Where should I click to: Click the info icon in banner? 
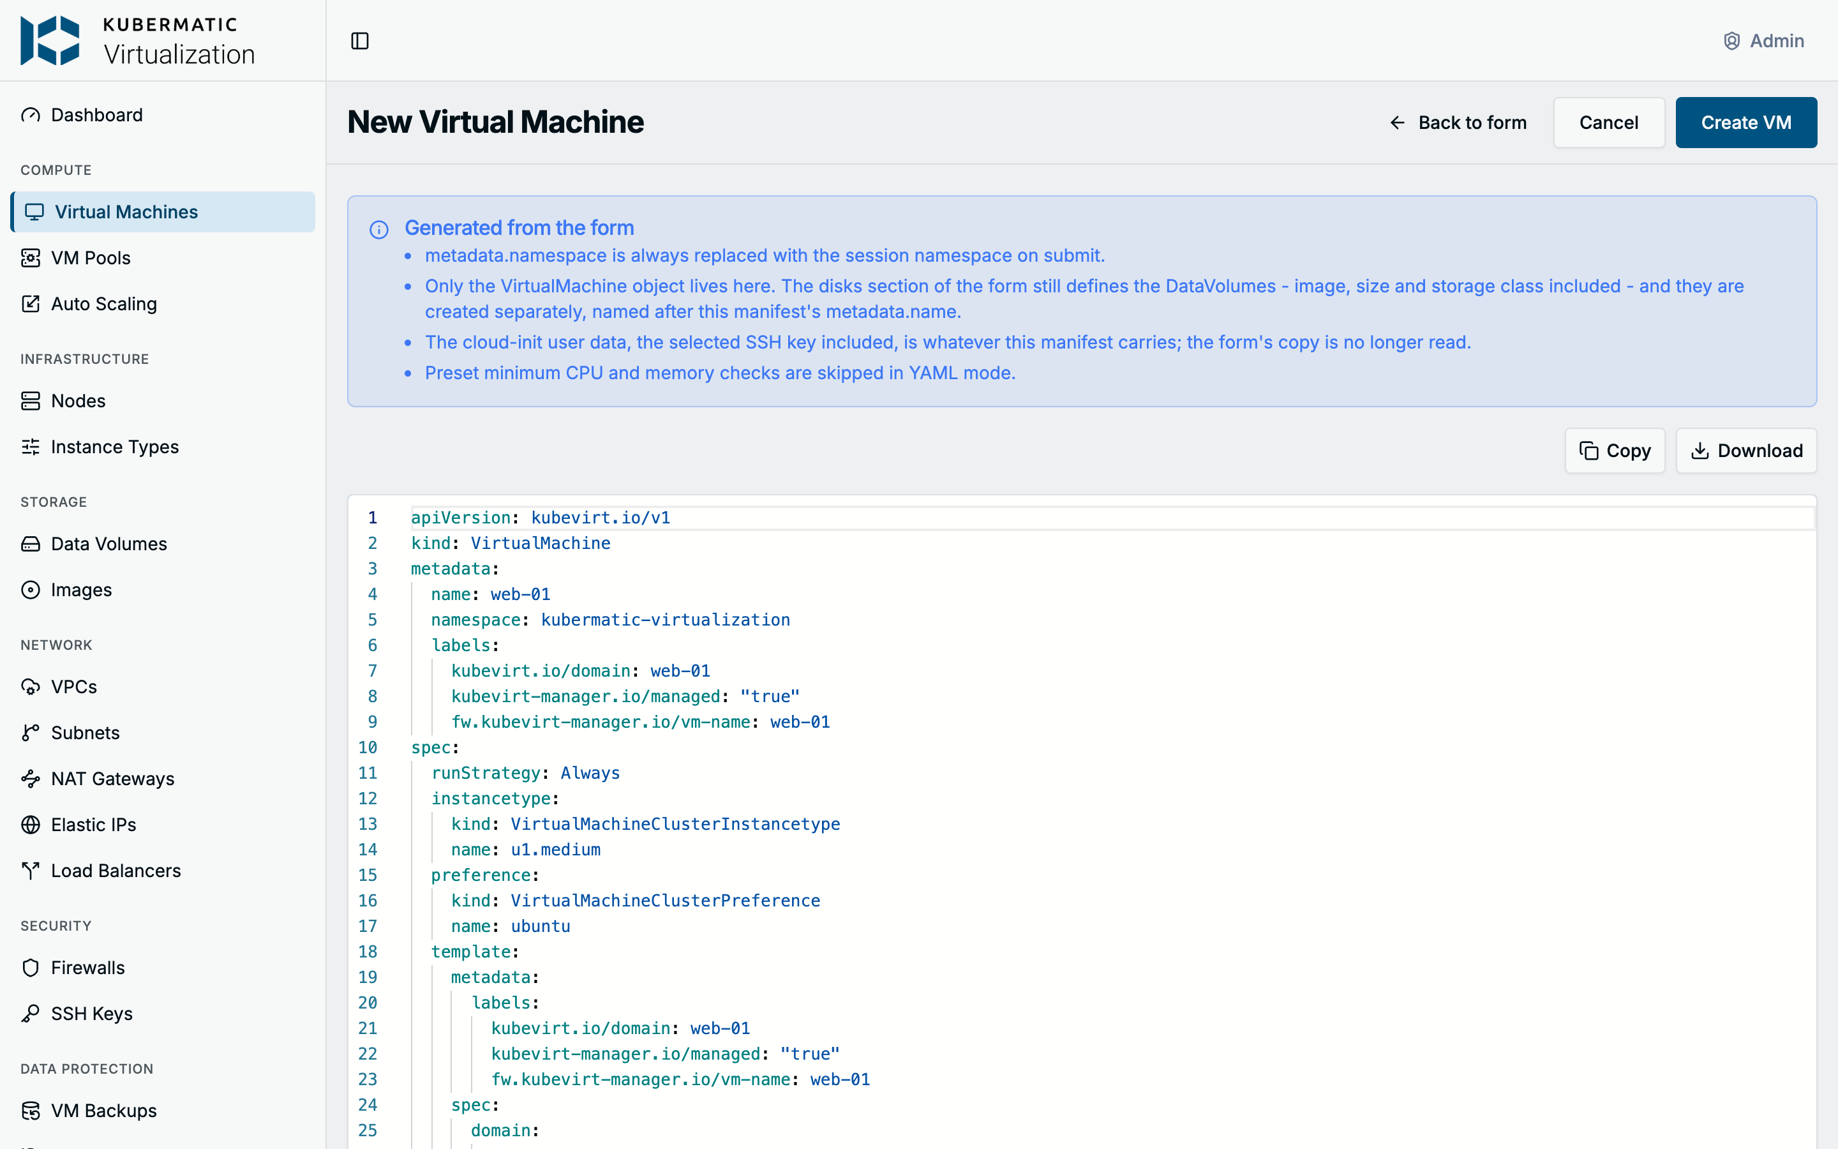(x=379, y=230)
